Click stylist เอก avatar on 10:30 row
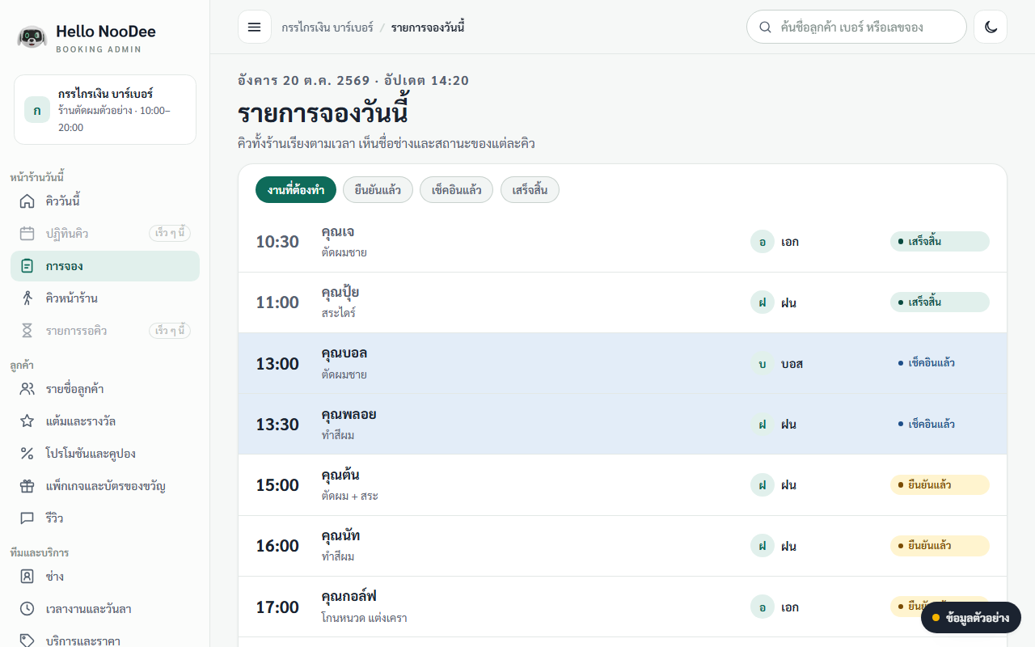 click(x=762, y=242)
